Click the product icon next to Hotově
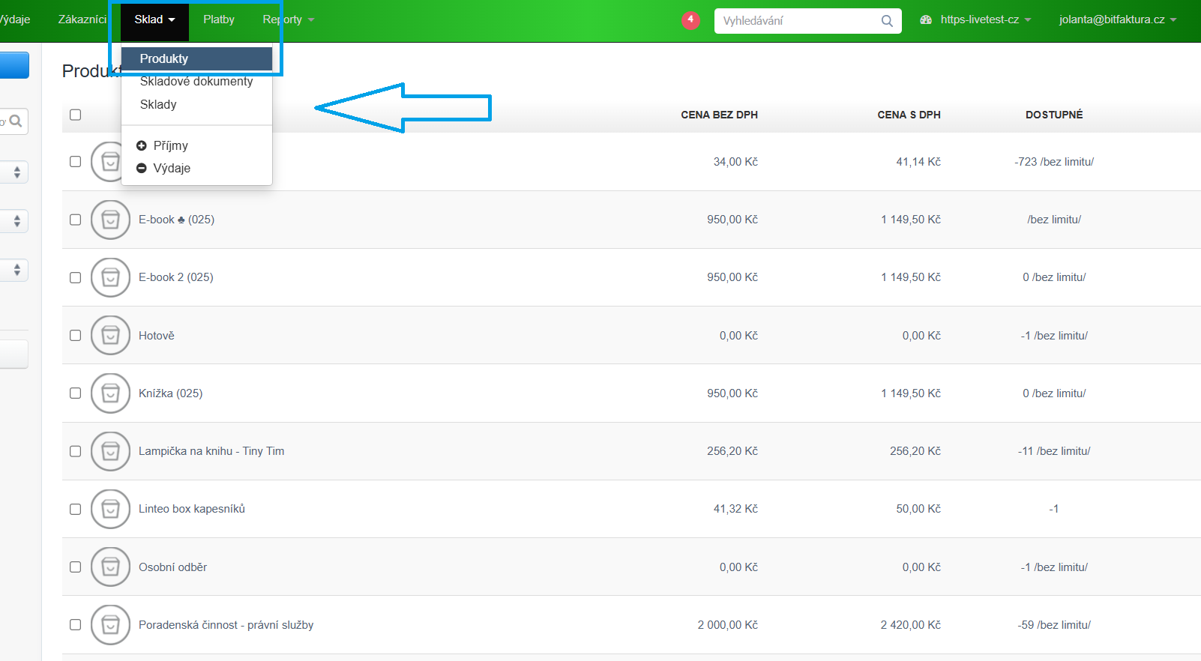The width and height of the screenshot is (1201, 661). [110, 336]
